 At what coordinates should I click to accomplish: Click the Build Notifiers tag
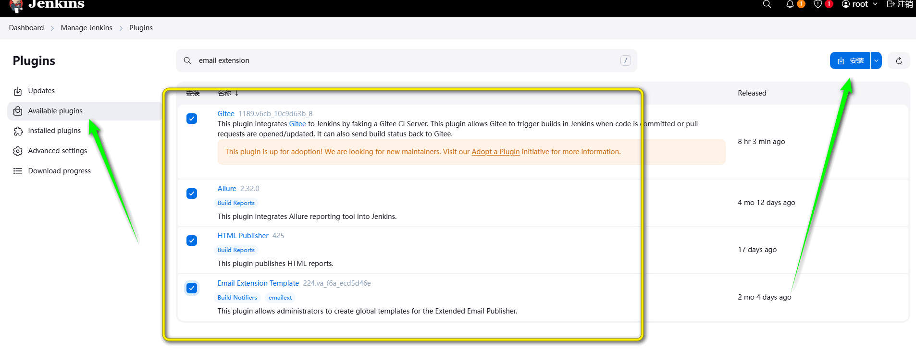tap(237, 298)
